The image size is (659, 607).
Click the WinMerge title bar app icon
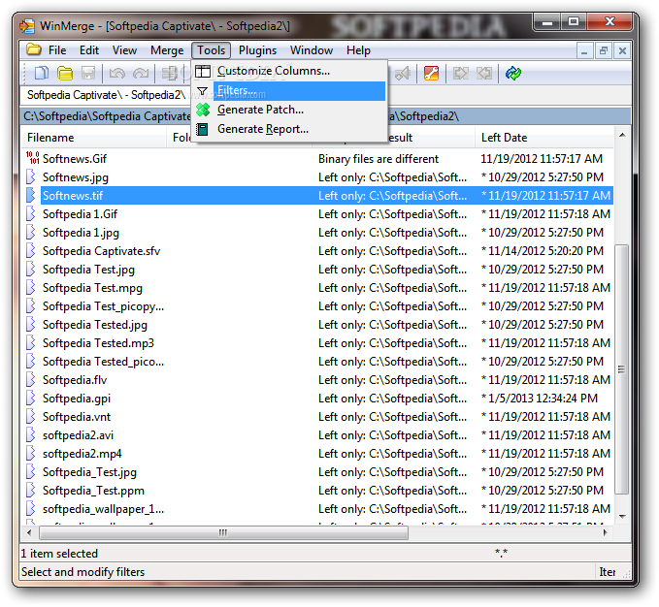click(x=27, y=26)
